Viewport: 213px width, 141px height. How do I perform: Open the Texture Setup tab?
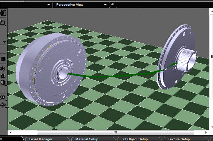coord(179,139)
